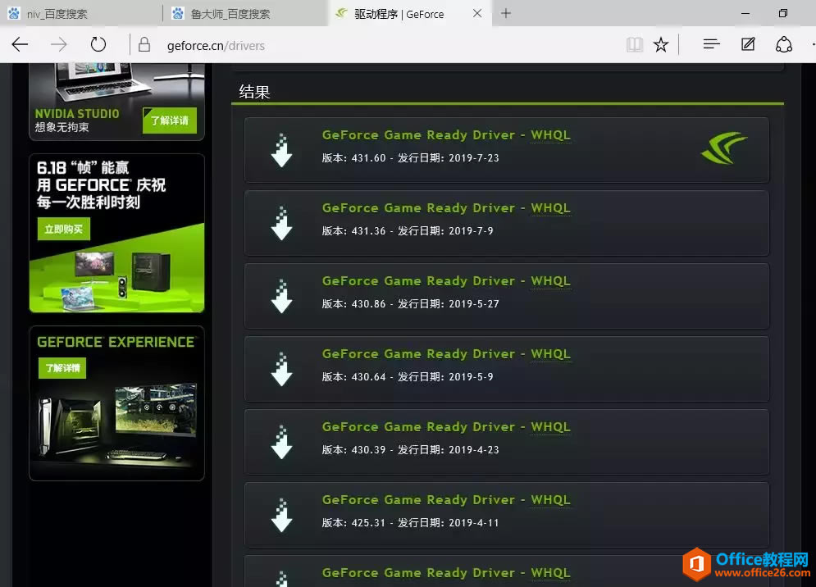Minimize the browser window
Image resolution: width=816 pixels, height=587 pixels.
[745, 14]
